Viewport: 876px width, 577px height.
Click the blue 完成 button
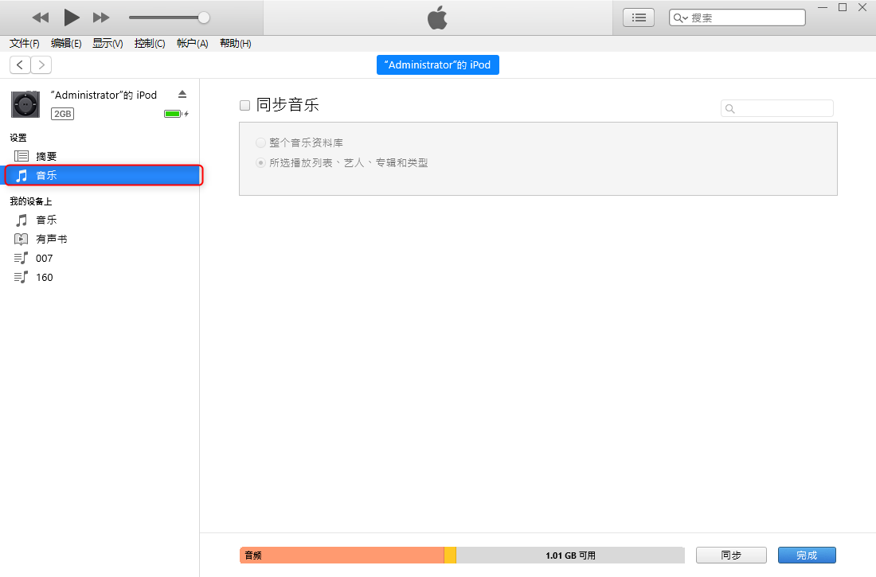(x=807, y=556)
